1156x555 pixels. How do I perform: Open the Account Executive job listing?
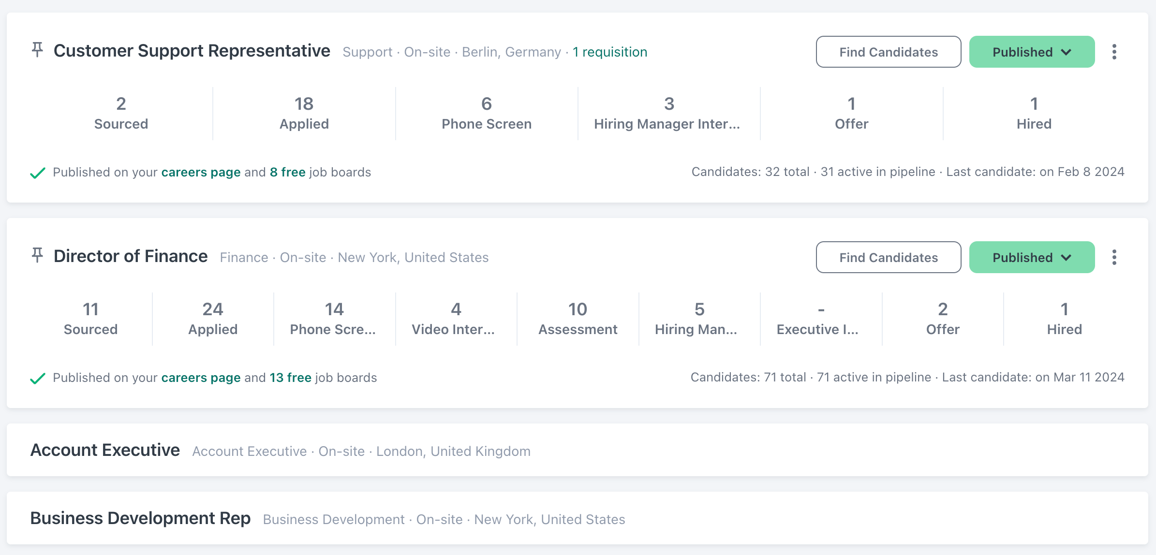[x=105, y=450]
